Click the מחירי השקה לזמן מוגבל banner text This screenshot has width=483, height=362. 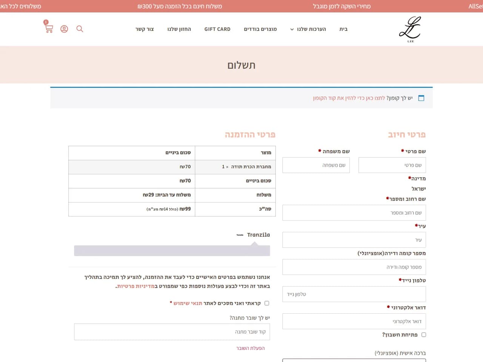pos(342,6)
